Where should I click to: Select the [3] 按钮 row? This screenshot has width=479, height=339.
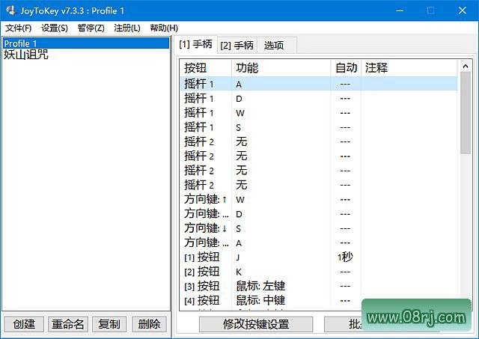pos(319,286)
